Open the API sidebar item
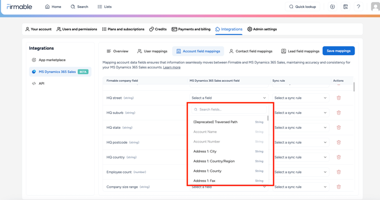Image resolution: width=380 pixels, height=200 pixels. tap(38, 83)
